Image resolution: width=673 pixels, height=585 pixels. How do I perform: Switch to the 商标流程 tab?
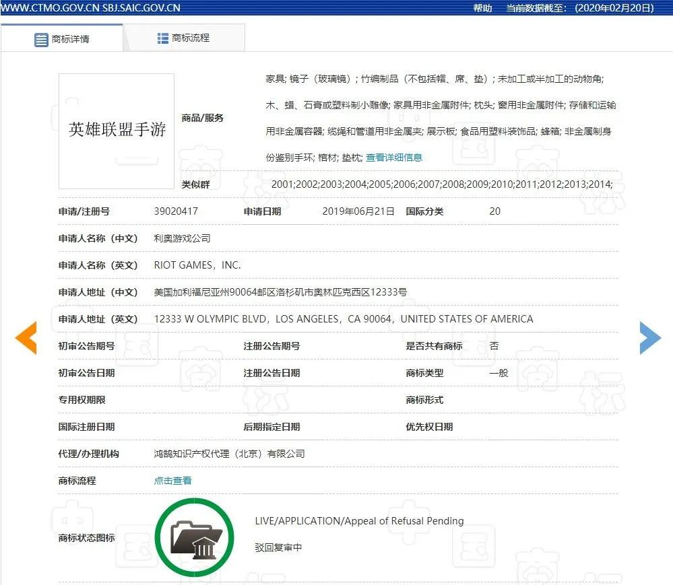[191, 38]
